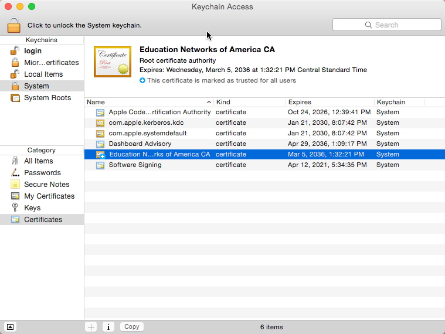Click expiry Apr 12, 2021, 5:34:35 PM

(327, 165)
